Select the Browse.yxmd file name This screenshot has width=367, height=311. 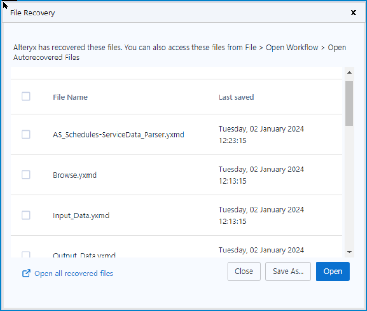[75, 175]
